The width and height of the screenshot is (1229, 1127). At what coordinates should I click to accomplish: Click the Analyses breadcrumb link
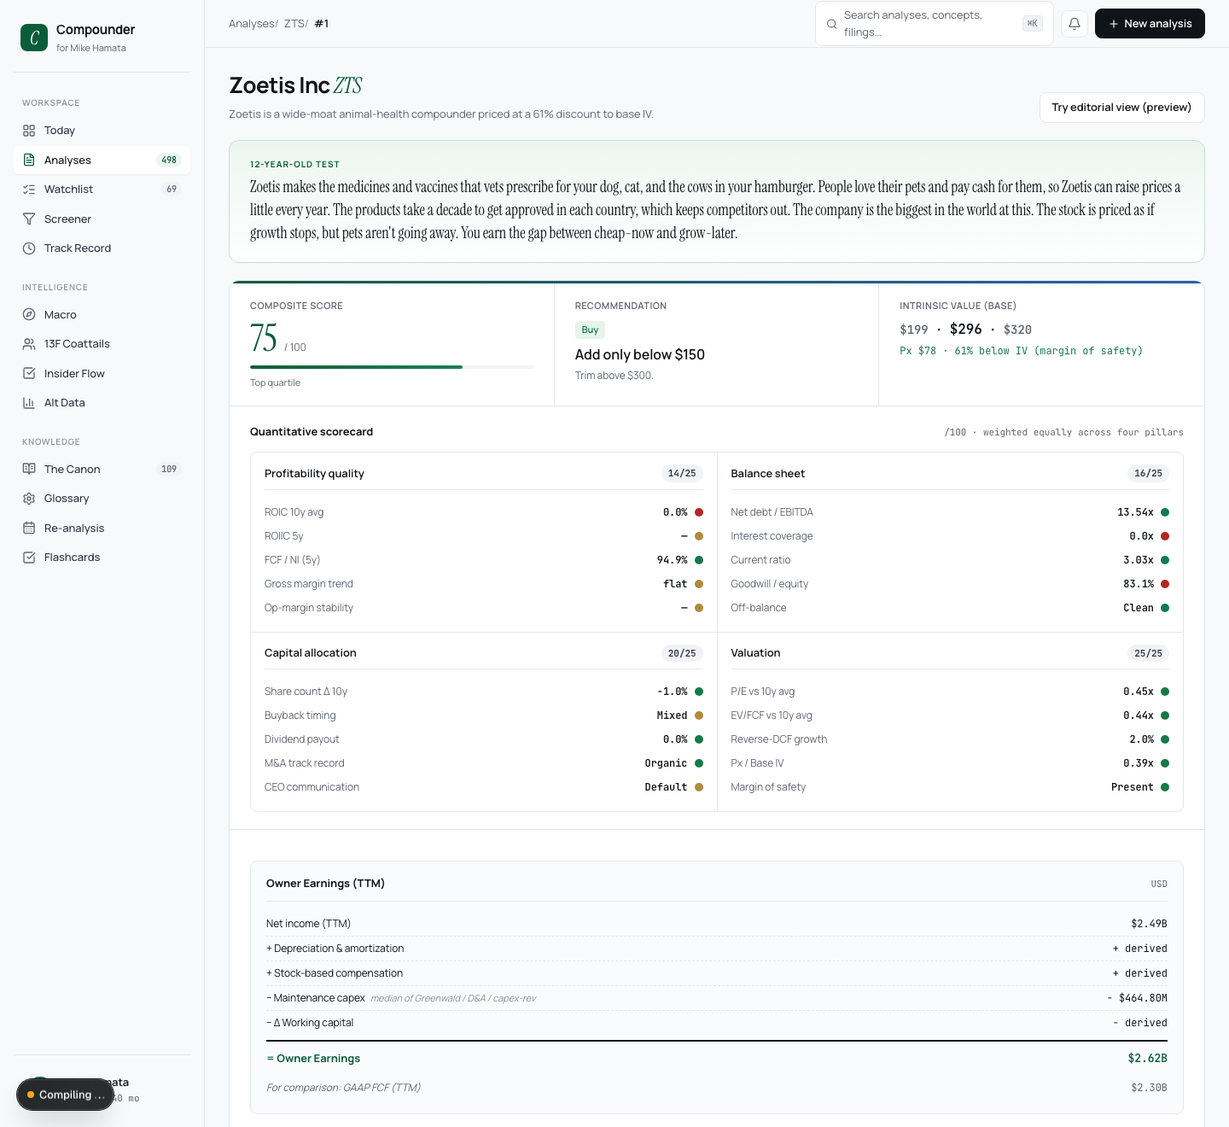pyautogui.click(x=251, y=24)
